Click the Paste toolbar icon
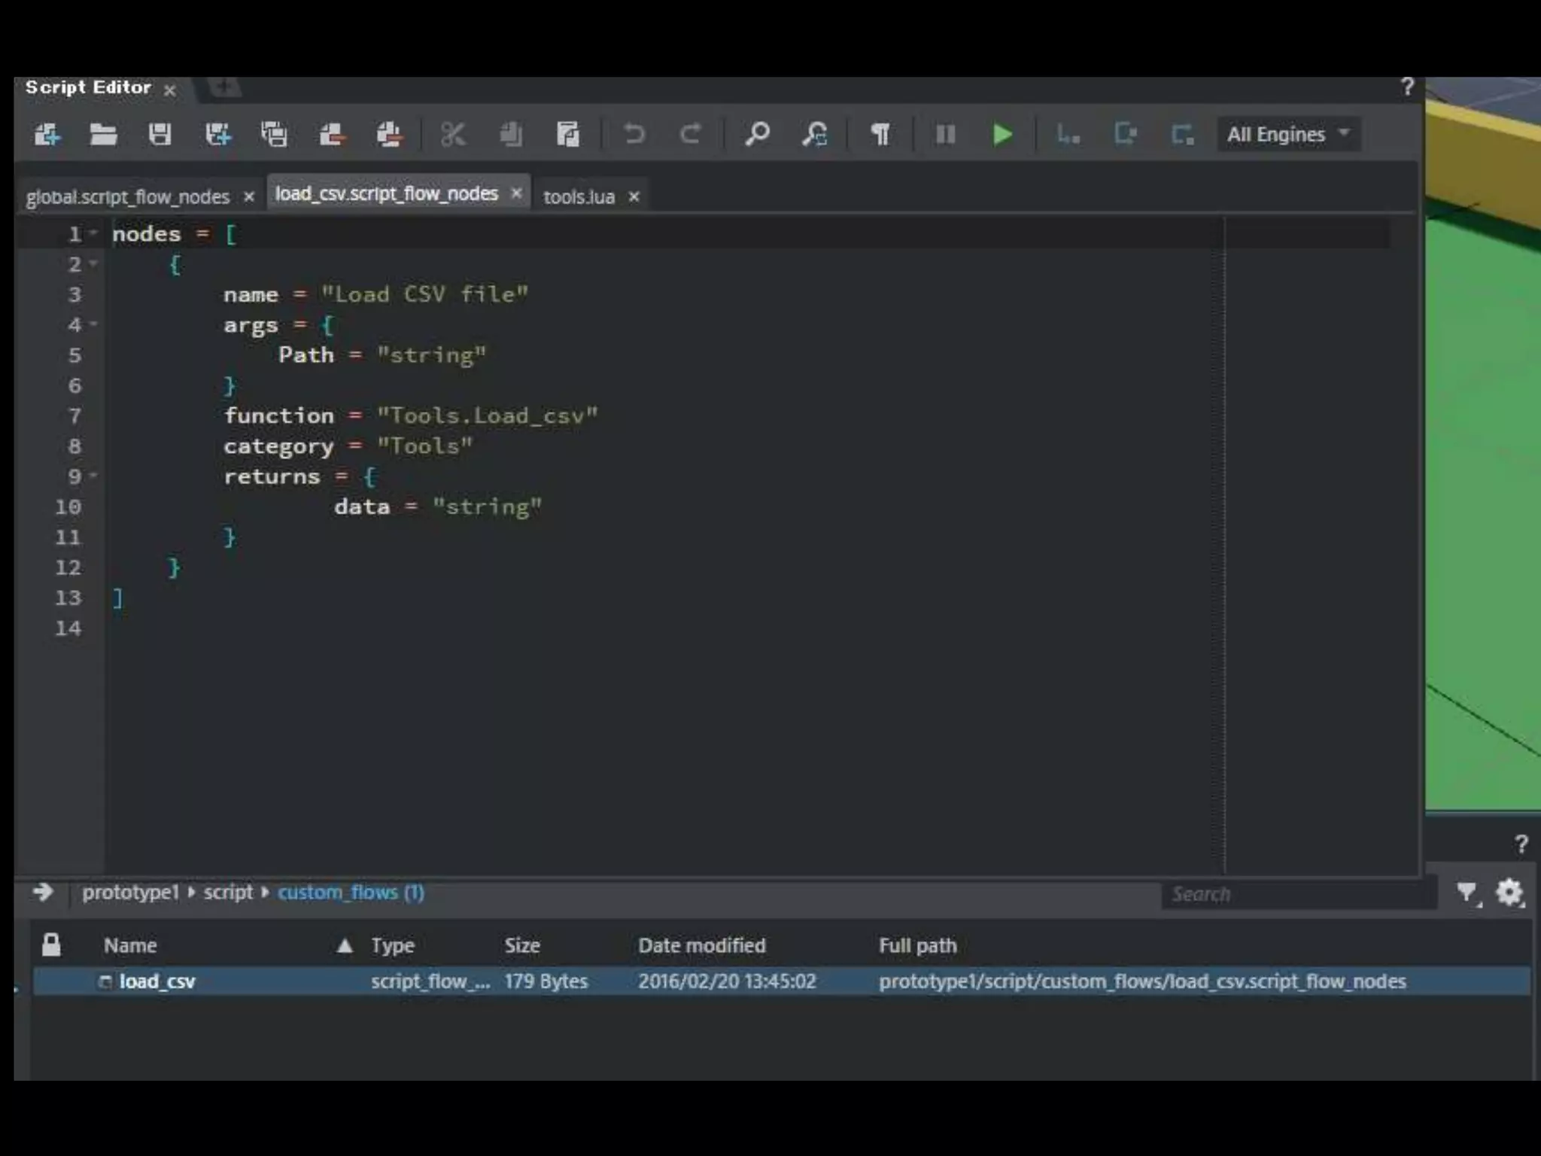 567,135
